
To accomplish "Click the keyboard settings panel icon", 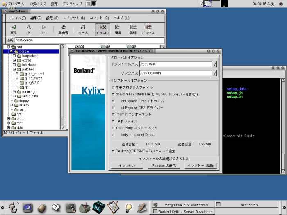I will [71, 208].
